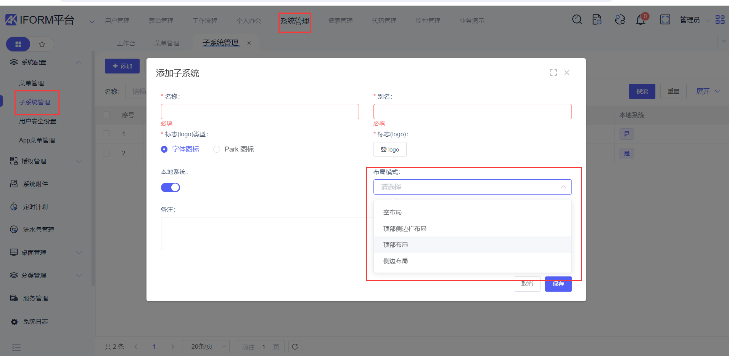Open the 布局模式 dropdown field
The image size is (729, 356).
pos(472,187)
